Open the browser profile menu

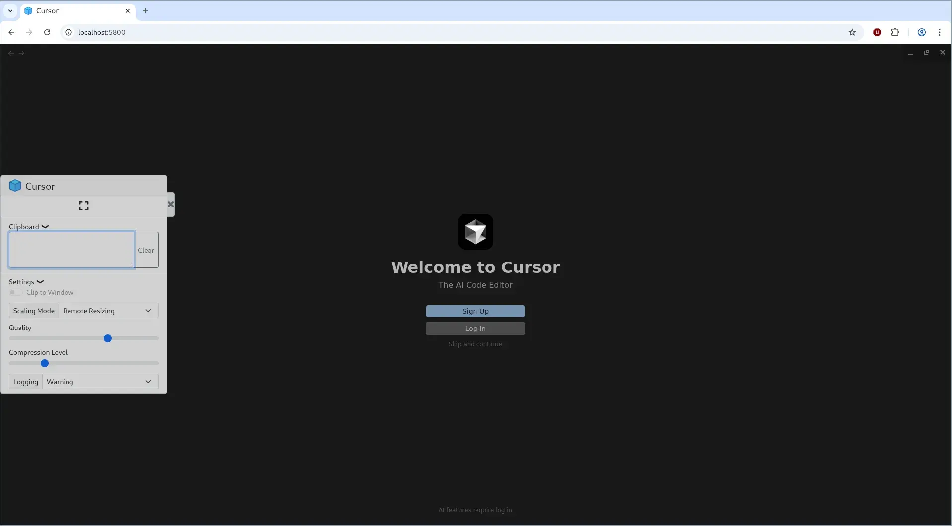coord(921,32)
